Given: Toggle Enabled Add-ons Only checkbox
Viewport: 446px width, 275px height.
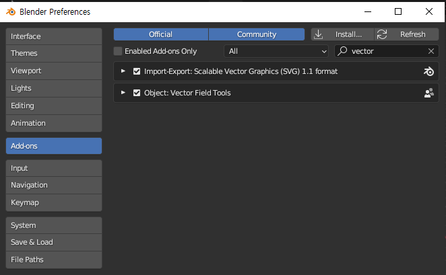Looking at the screenshot, I should coord(118,51).
